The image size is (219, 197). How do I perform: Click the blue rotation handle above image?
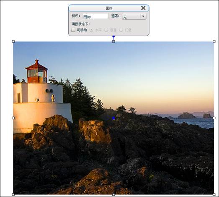click(113, 37)
